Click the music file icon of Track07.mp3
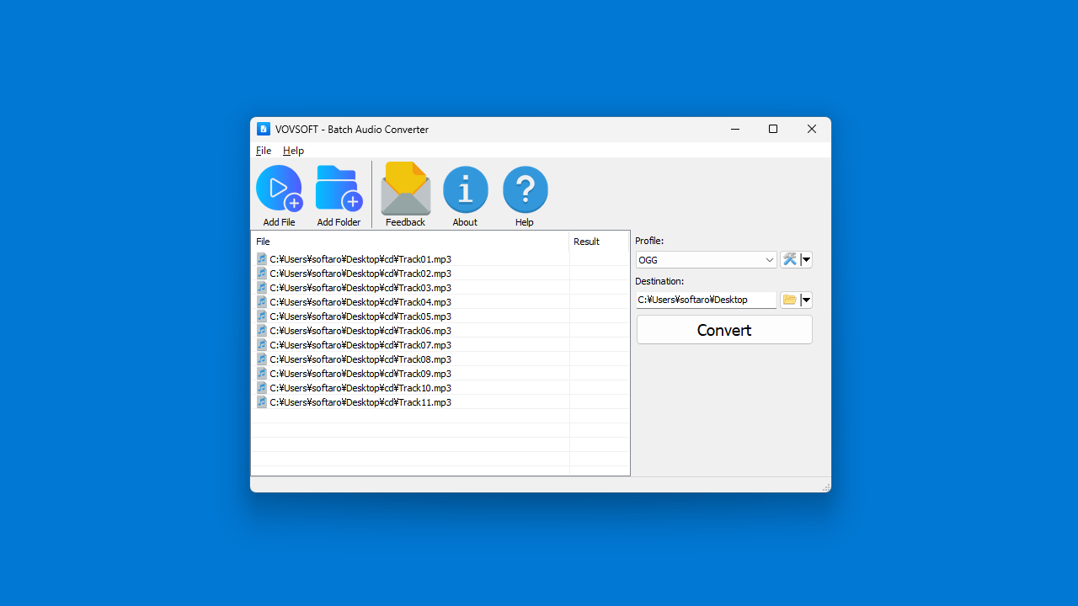 point(262,345)
